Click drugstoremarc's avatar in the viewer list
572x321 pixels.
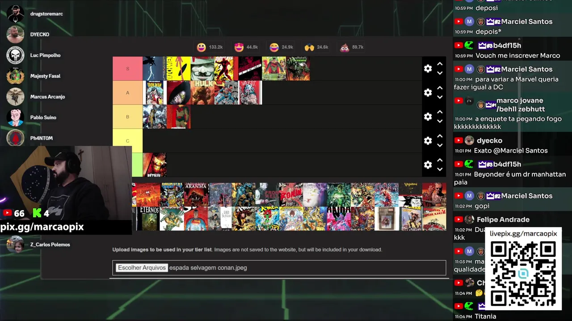coord(15,14)
